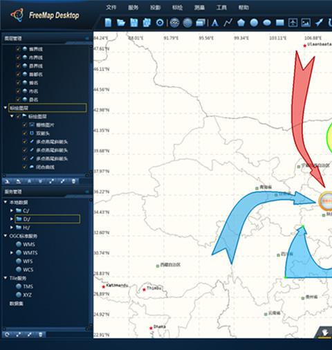This screenshot has height=350, width=332.
Task: Toggle checkbox of first globe layer
Action: click(18, 49)
